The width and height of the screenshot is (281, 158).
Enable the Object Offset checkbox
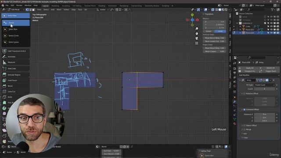pos(245,126)
